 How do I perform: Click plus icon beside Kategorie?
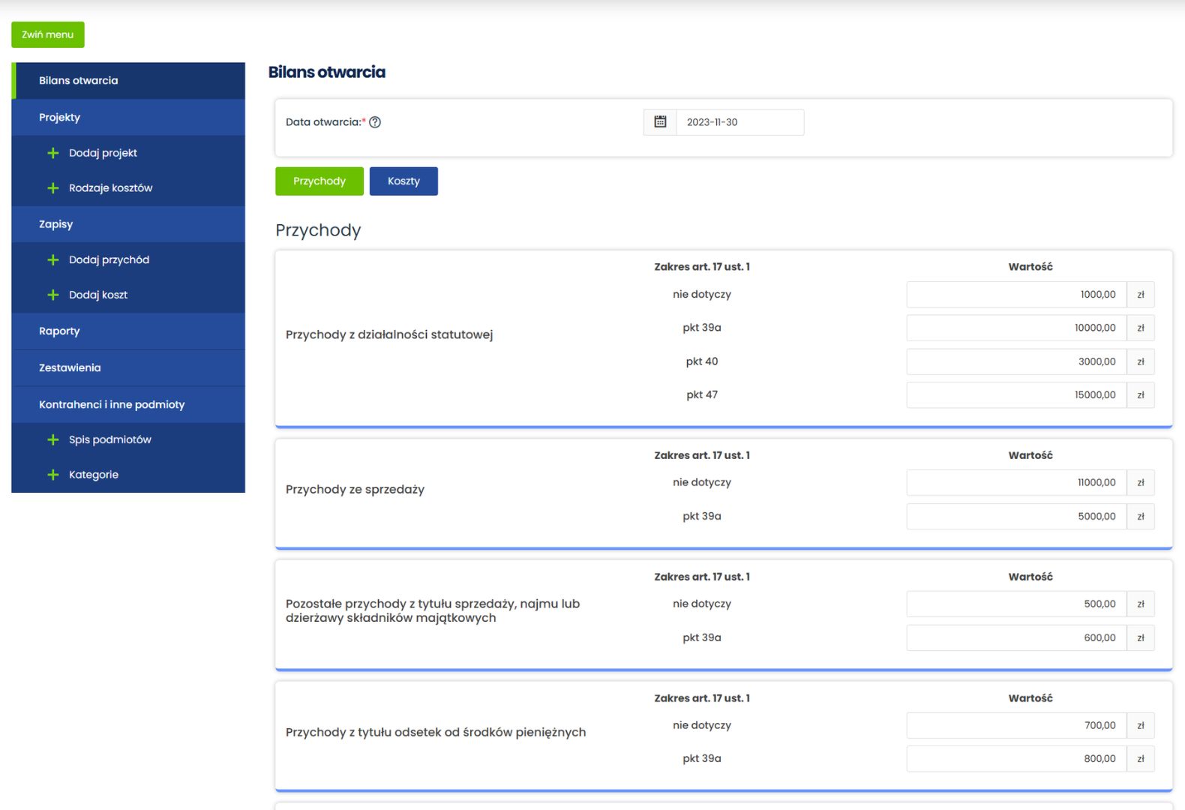53,475
